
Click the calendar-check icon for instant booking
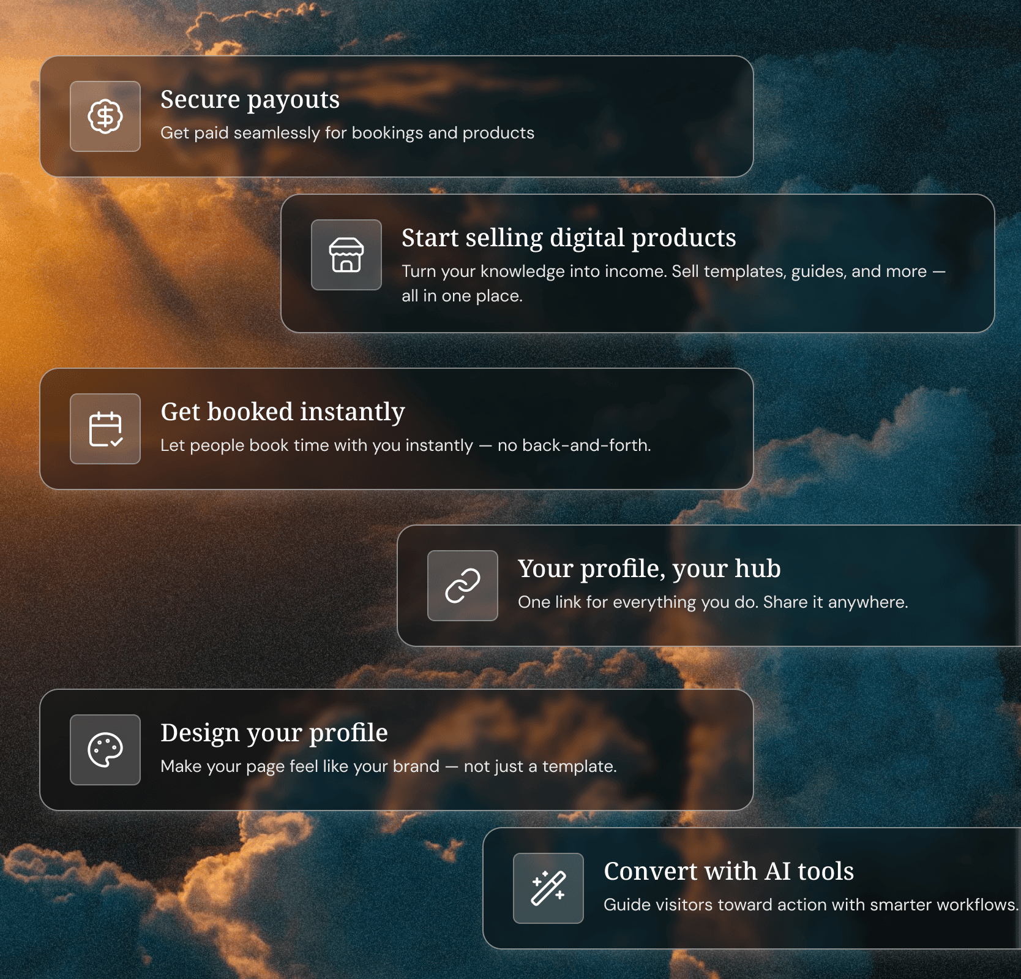click(x=105, y=429)
